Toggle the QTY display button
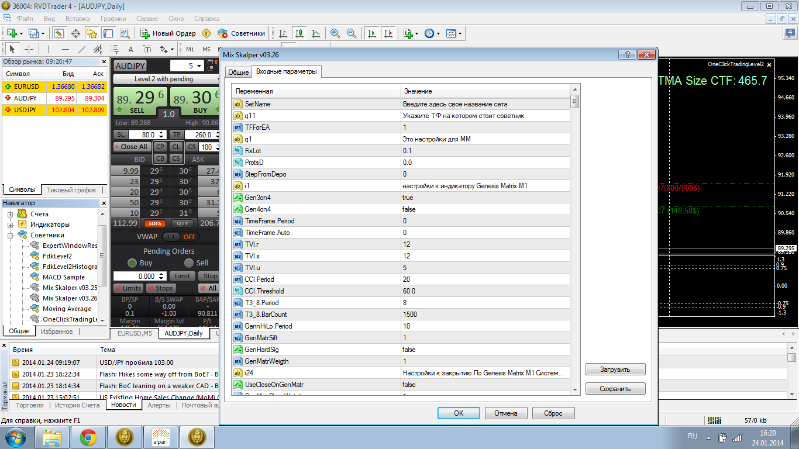 click(x=183, y=223)
